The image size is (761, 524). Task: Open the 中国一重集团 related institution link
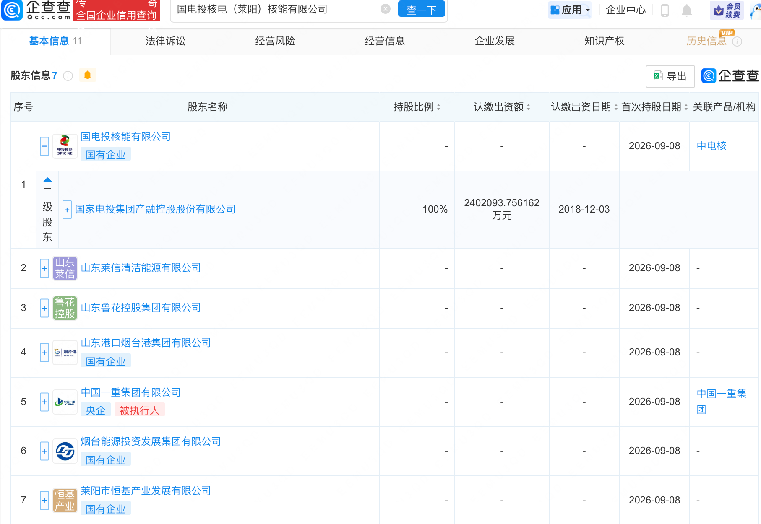722,401
